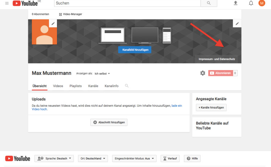Click the Hilfe help button
Screen dimensions: 271x167
click(x=192, y=158)
